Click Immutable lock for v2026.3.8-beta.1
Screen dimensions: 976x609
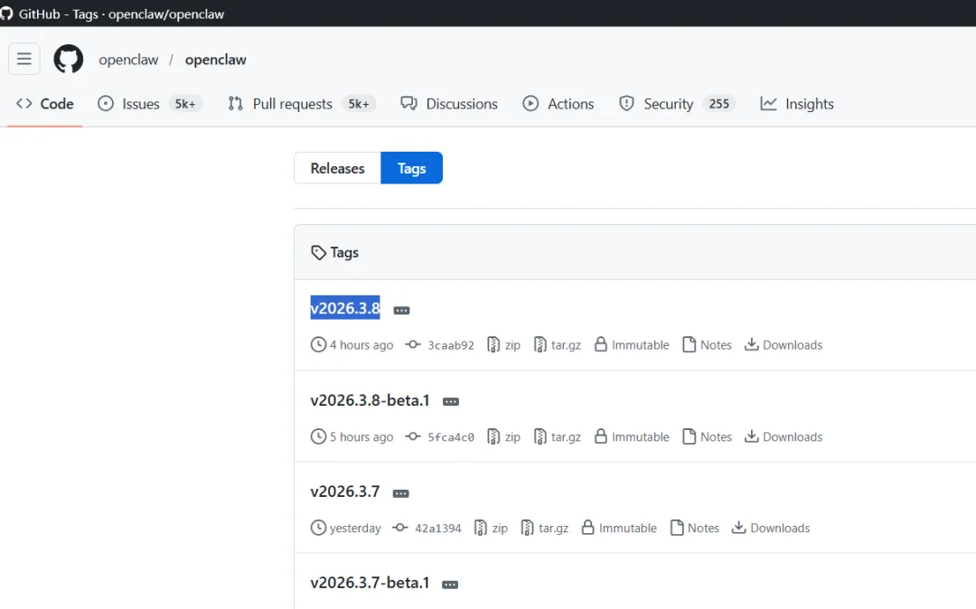point(631,437)
